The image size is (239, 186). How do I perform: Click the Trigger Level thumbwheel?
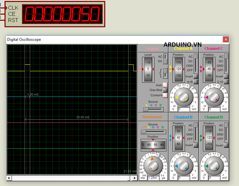pyautogui.click(x=148, y=69)
